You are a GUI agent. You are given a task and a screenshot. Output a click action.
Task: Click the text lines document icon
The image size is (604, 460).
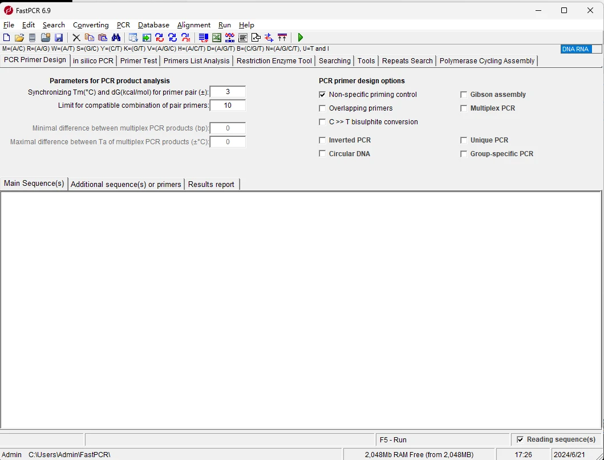[x=242, y=38]
